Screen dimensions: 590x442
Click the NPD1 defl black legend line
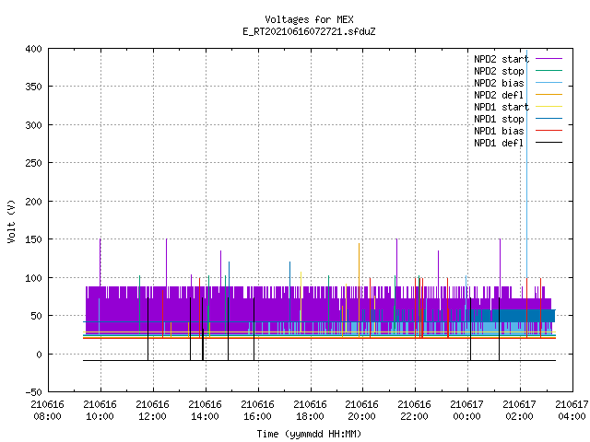click(x=549, y=143)
